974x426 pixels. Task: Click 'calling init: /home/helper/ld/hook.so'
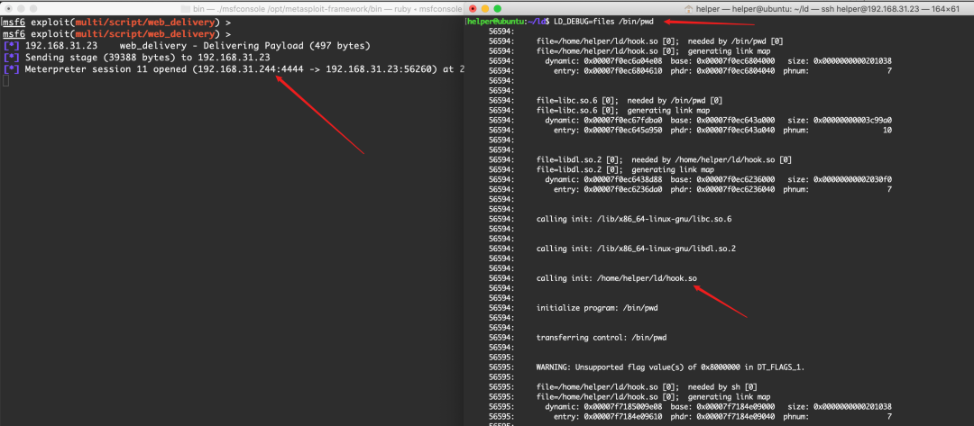(617, 278)
